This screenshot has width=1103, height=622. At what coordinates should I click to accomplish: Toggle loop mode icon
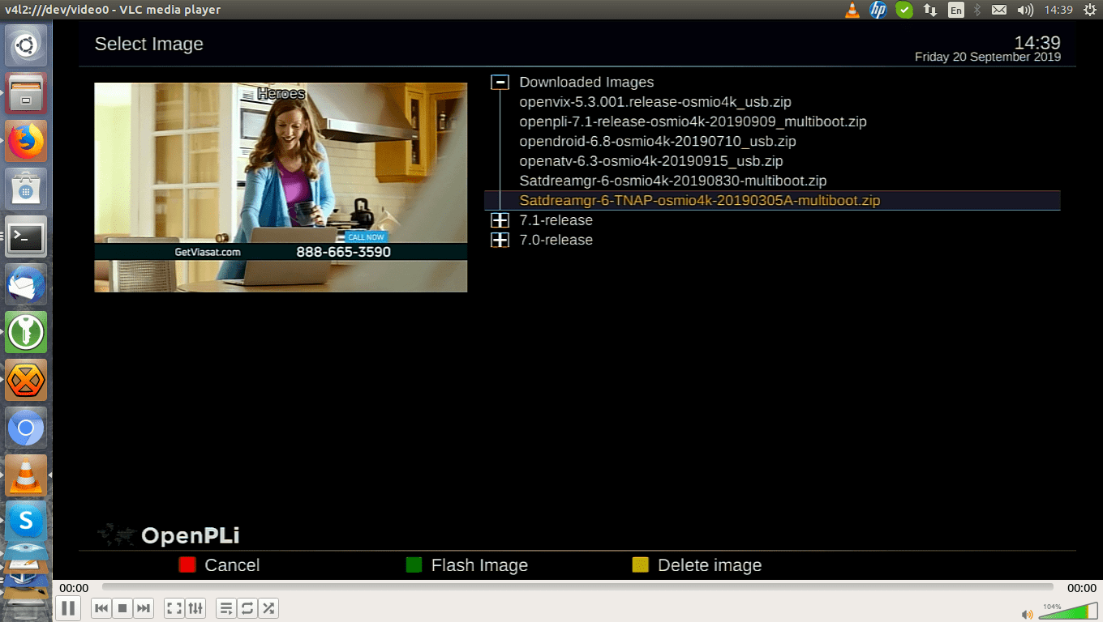coord(247,608)
